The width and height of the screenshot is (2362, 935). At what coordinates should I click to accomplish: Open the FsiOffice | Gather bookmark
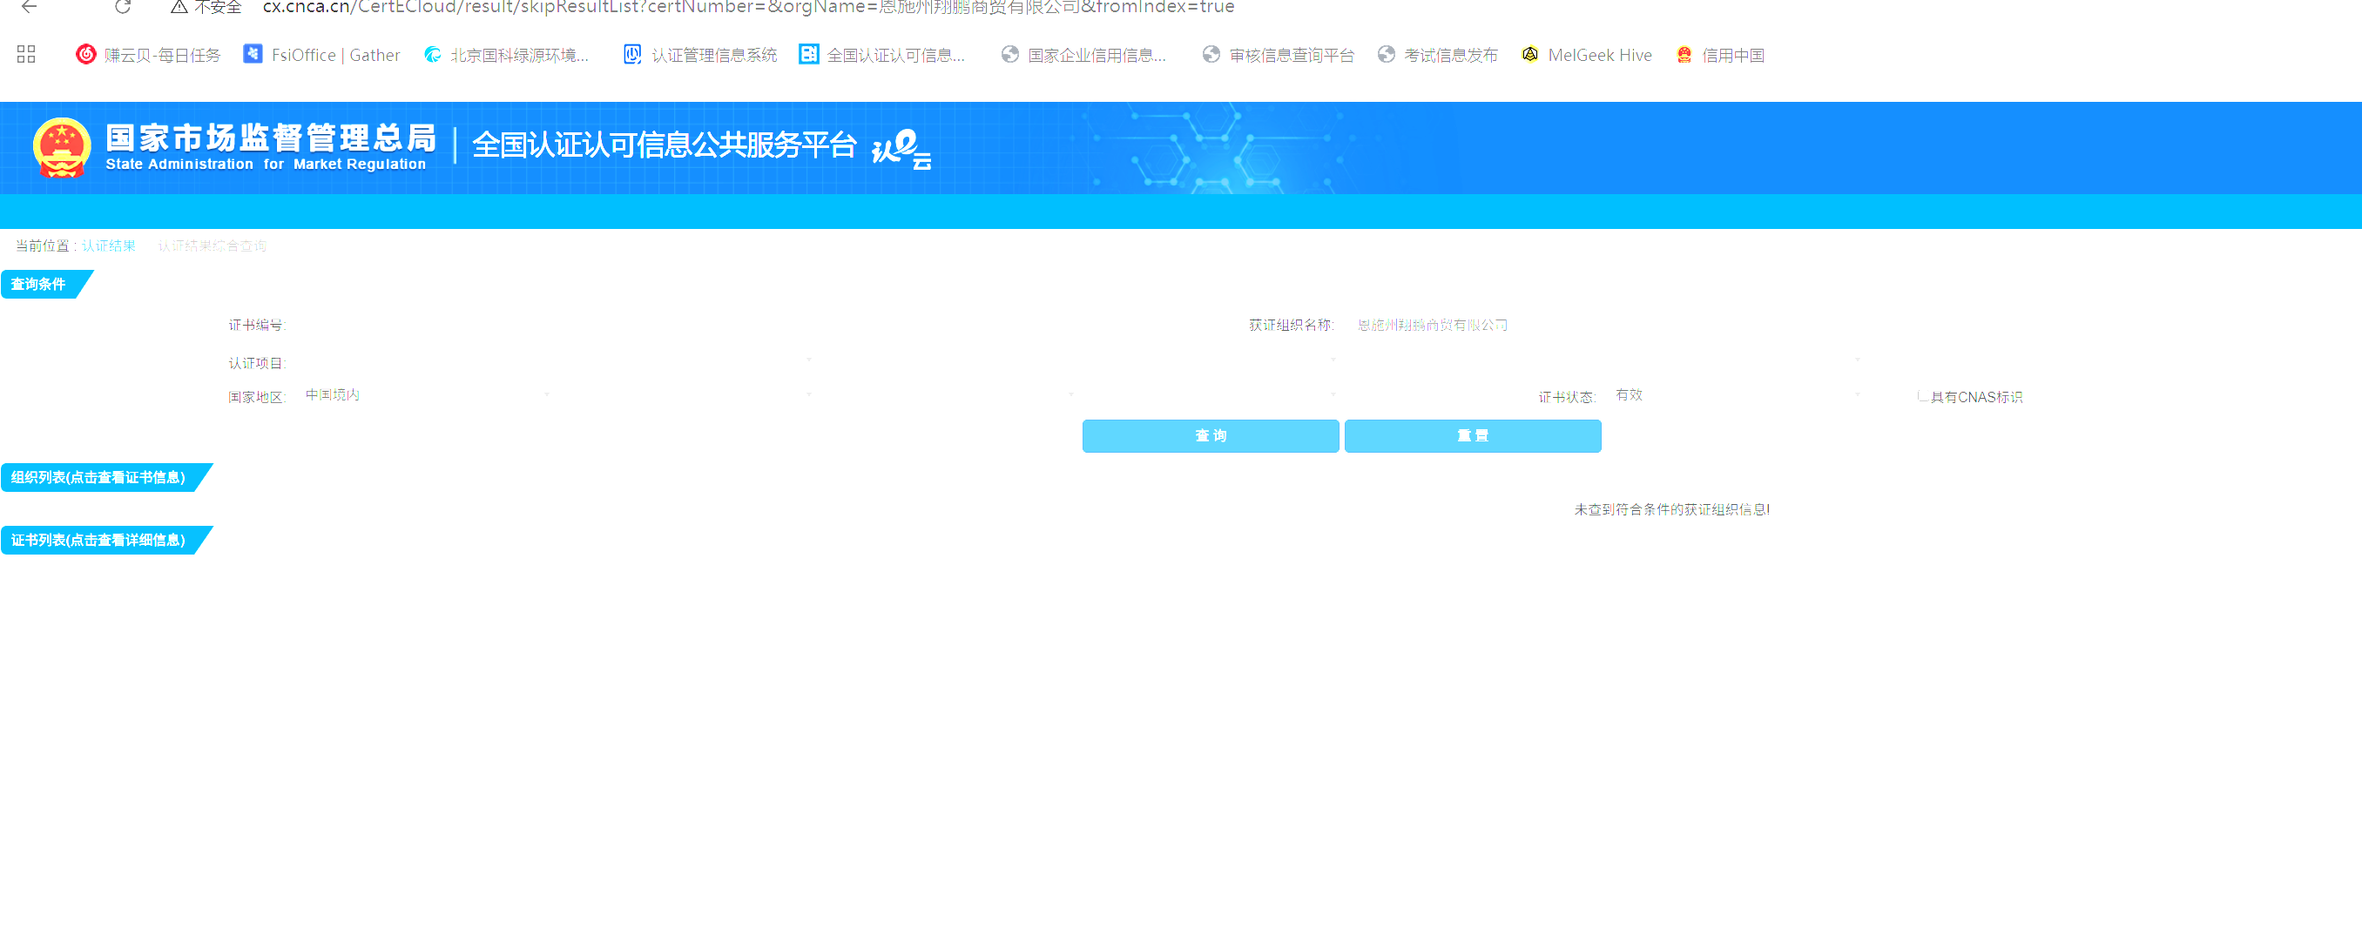coord(322,55)
